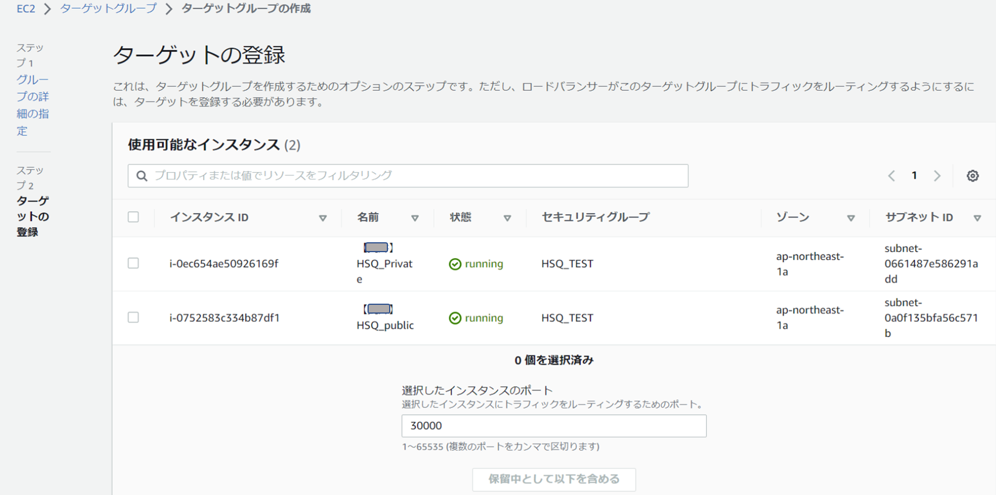Click subnet-0a0f135bfa56c571b cell
996x495 pixels.
coord(931,318)
